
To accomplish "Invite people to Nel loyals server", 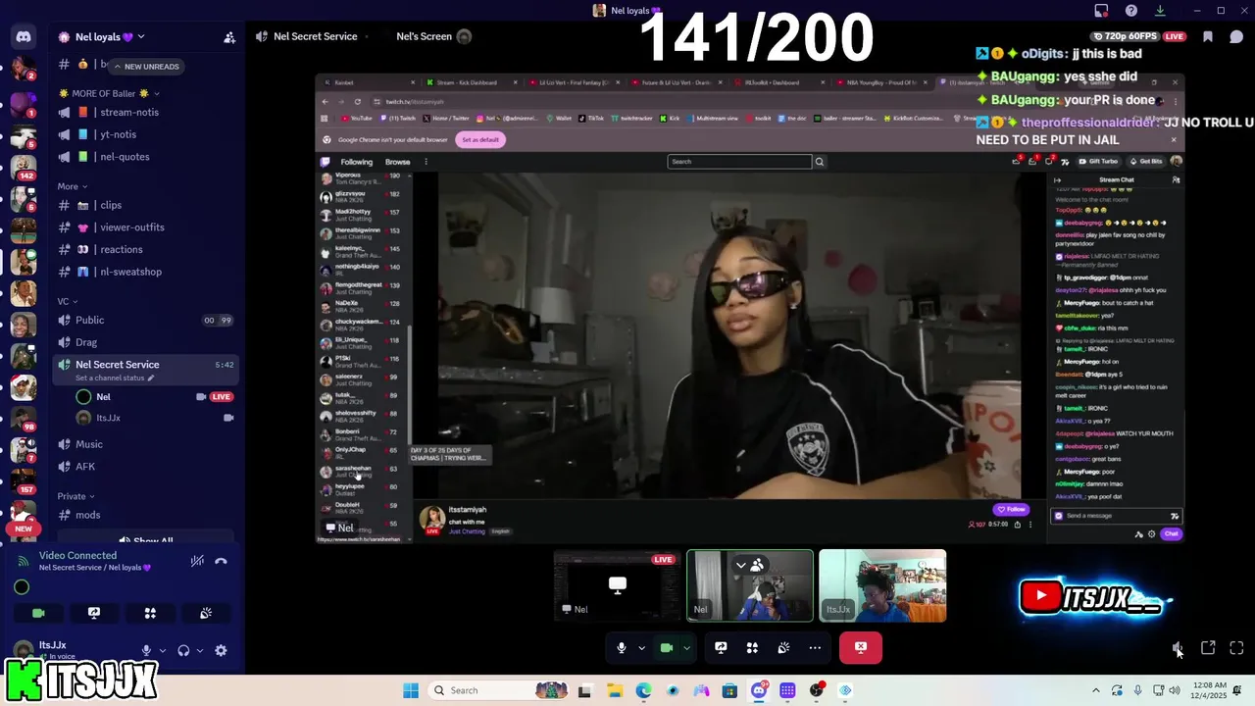I will pos(229,37).
